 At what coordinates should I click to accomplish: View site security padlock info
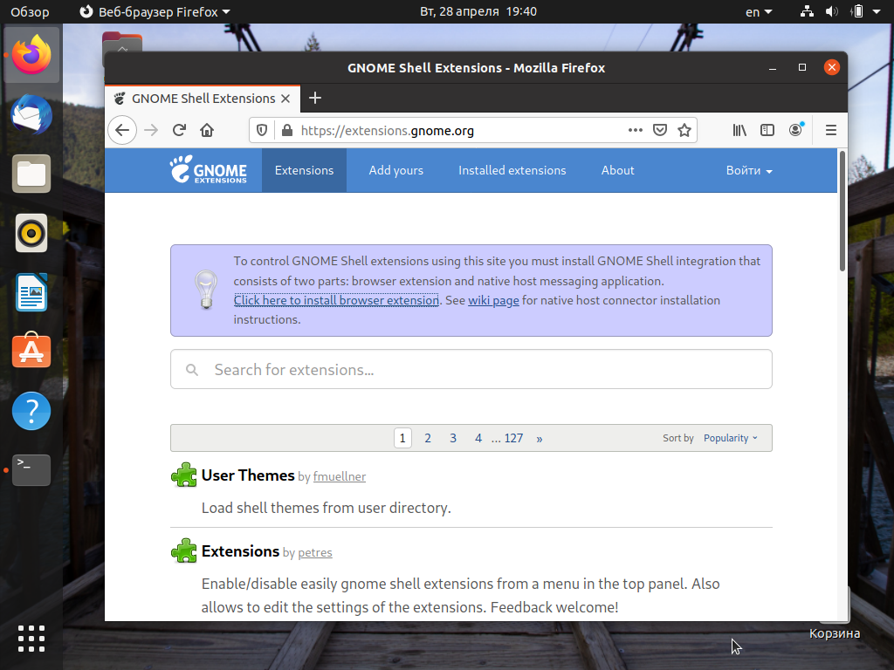click(287, 131)
